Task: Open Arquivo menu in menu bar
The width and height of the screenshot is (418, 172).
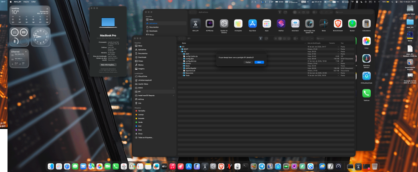Action: pyautogui.click(x=26, y=2)
